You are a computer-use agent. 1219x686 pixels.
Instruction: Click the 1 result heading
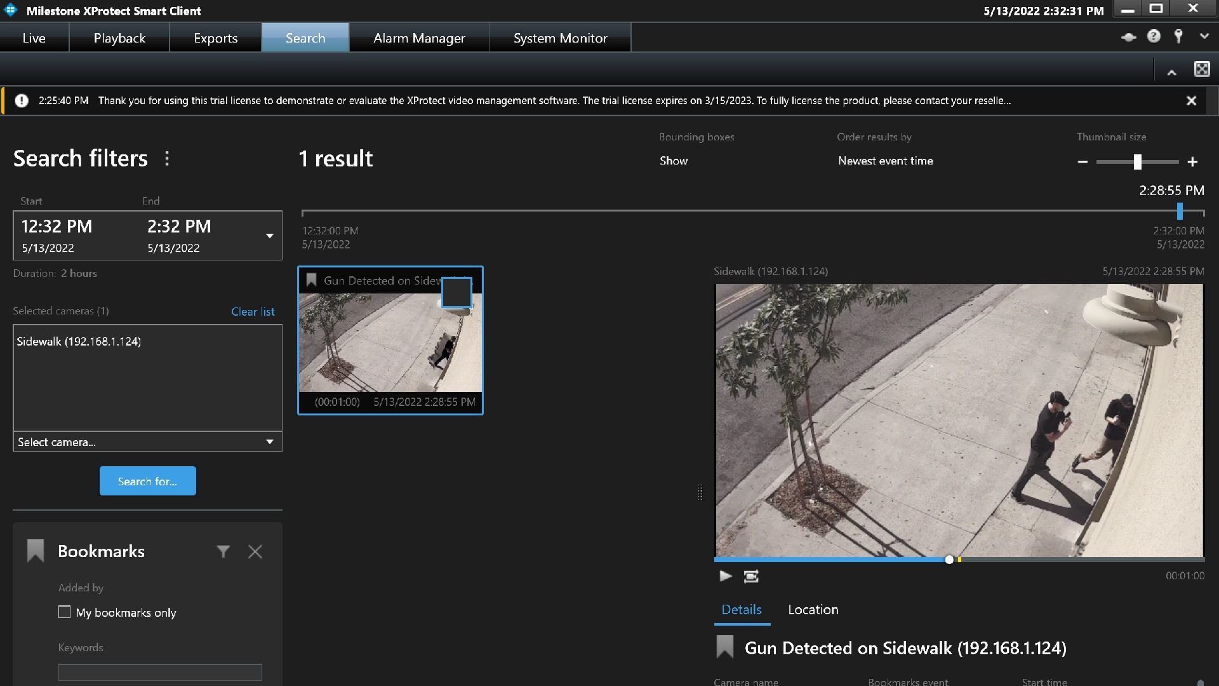335,158
